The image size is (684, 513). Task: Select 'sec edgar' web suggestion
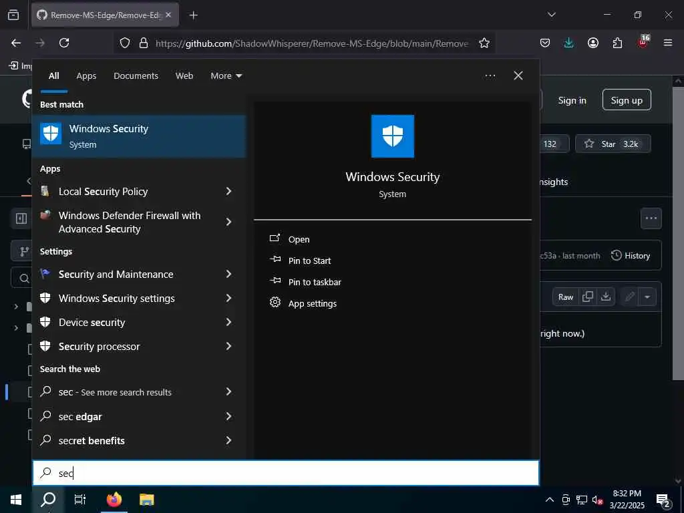click(80, 417)
